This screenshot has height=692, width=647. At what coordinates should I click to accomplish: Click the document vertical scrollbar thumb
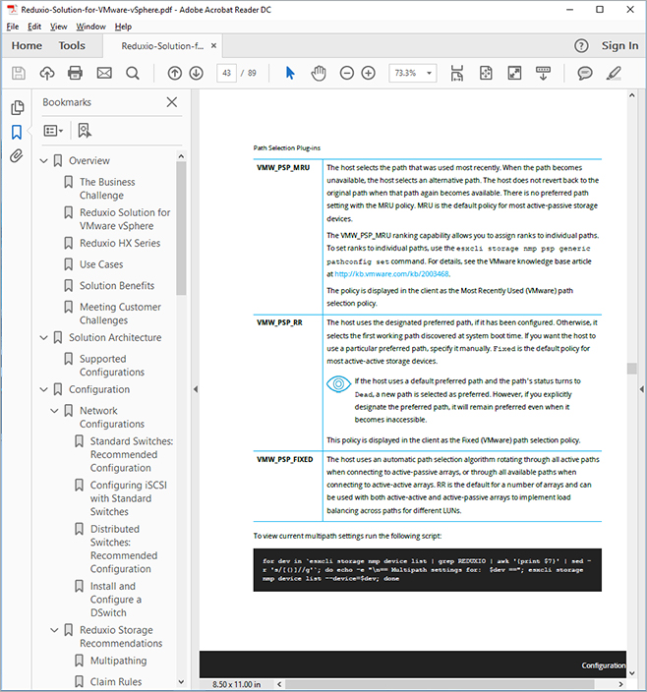click(632, 368)
